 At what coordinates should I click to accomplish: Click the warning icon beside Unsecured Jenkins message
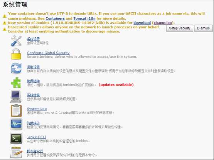5,29
